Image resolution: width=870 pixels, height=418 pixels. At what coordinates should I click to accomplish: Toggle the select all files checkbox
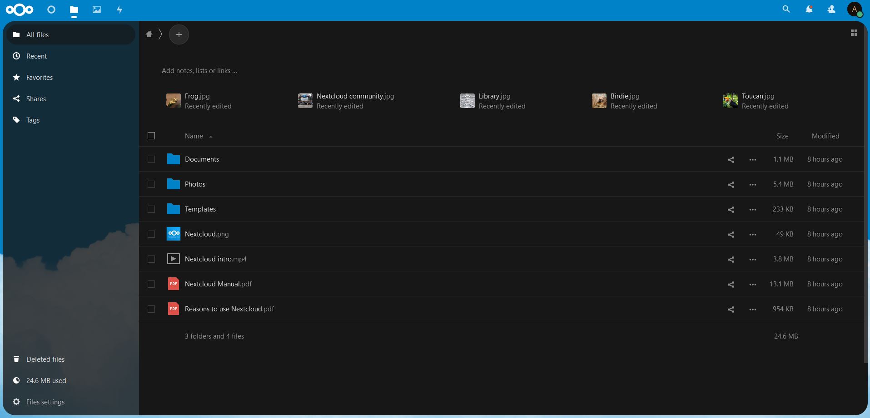point(151,136)
